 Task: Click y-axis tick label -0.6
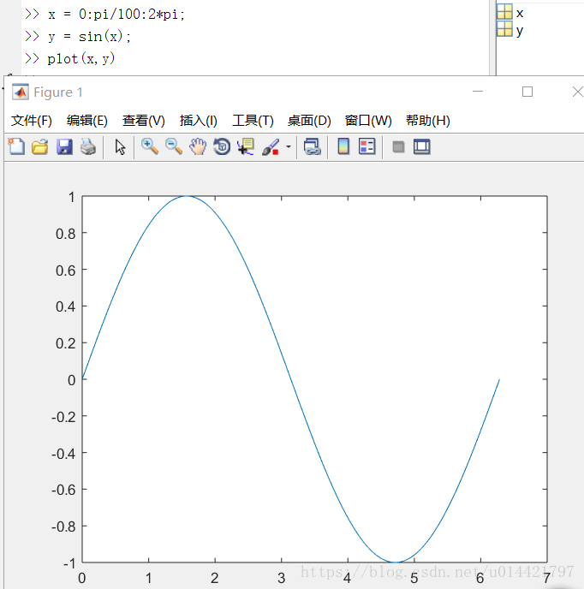63,490
